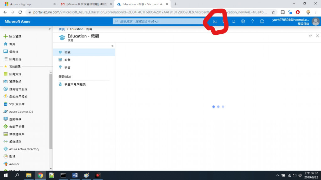Bookmark this page with star icon
This screenshot has height=180, width=321.
click(273, 12)
